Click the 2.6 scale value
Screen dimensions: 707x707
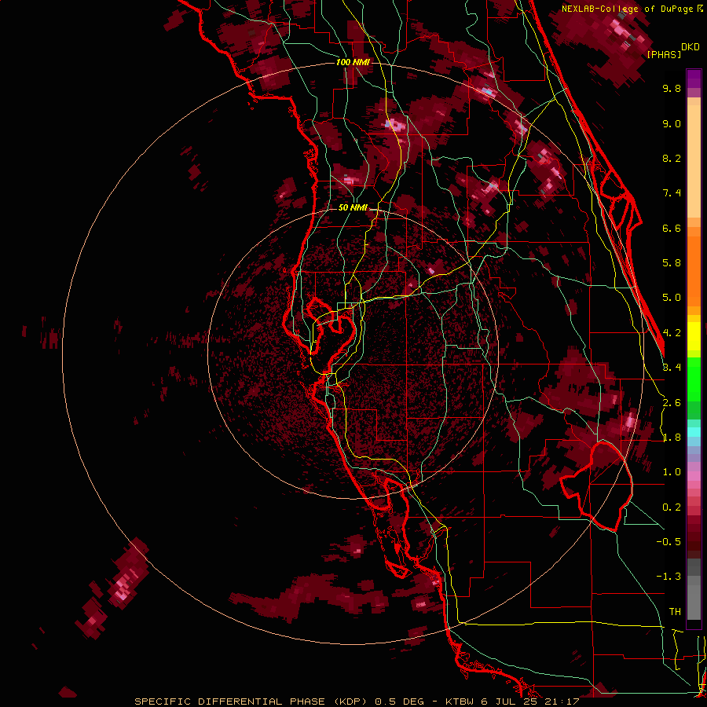(x=672, y=403)
